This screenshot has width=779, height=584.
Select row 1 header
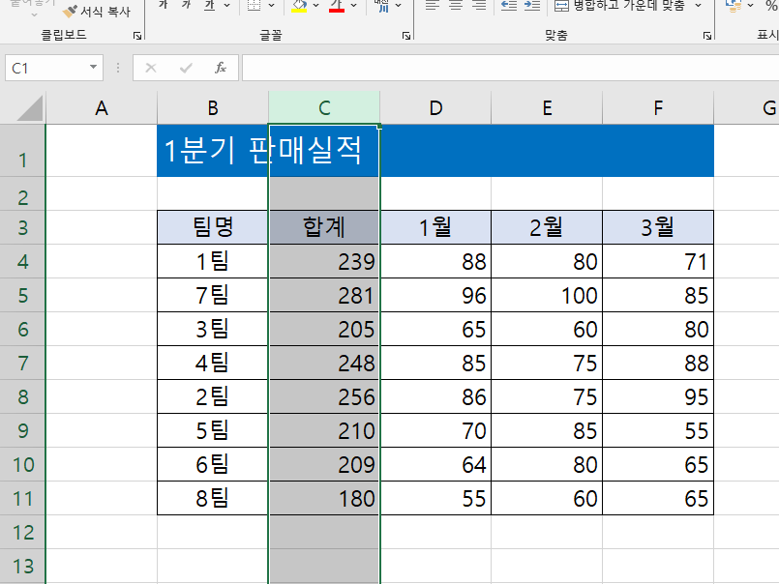pos(22,151)
